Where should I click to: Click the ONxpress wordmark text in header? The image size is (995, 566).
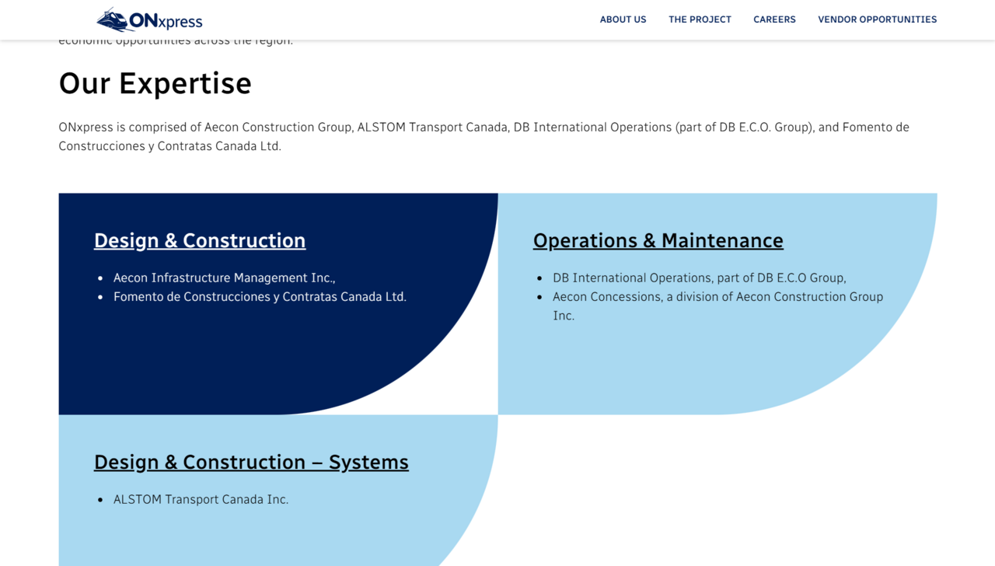pos(166,21)
